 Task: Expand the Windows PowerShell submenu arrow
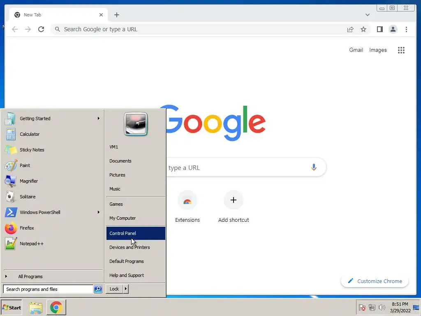click(99, 212)
